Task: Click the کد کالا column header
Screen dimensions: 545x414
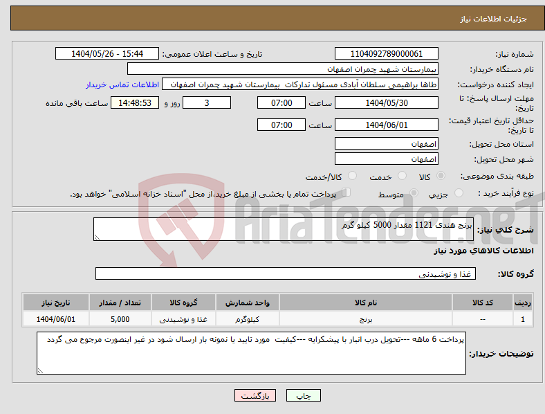Action: click(x=483, y=303)
